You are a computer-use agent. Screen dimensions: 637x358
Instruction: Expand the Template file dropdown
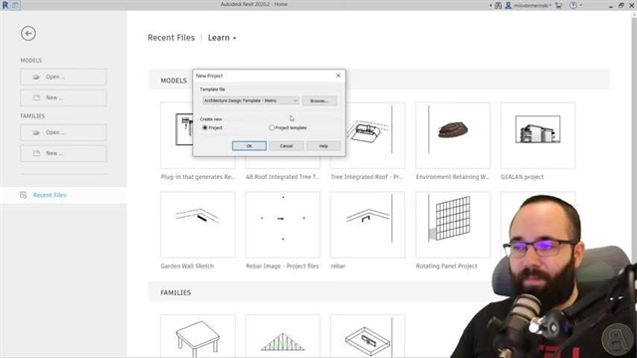(x=295, y=100)
